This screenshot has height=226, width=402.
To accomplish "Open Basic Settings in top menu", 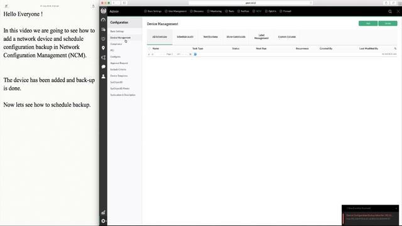I will point(153,11).
